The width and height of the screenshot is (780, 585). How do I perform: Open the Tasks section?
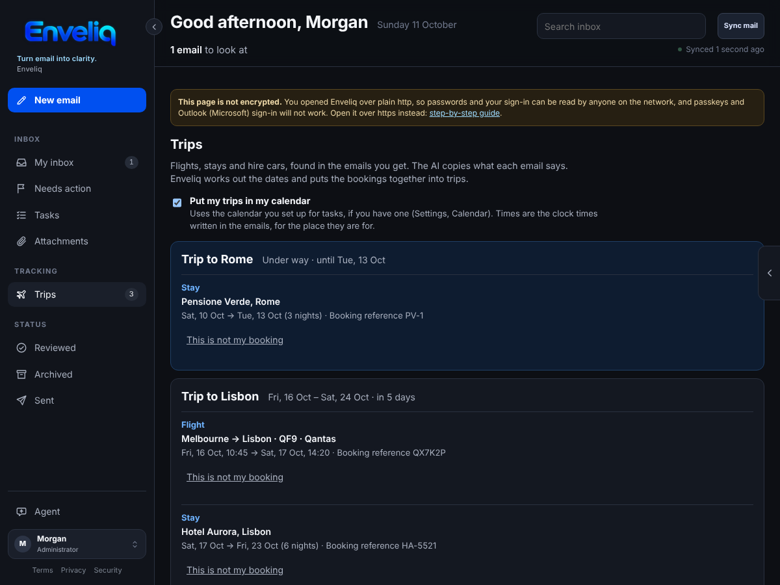[x=77, y=215]
